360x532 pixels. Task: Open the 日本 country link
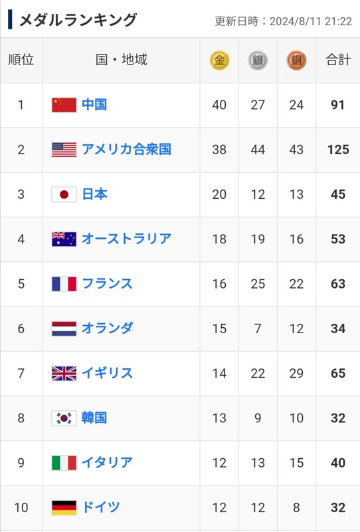pos(94,194)
